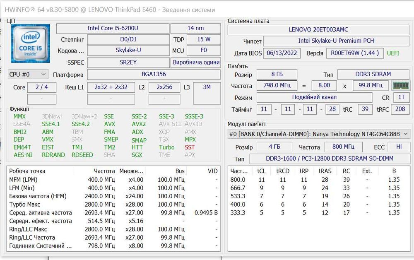Click the 'Множн...' column header
This screenshot has width=414, height=260.
tap(131, 171)
